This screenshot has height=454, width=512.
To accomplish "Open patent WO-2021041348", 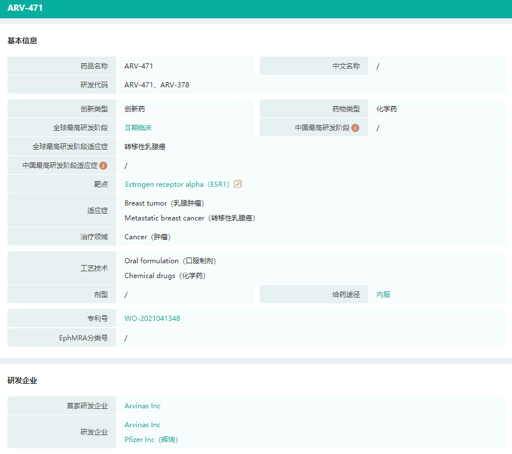I will pyautogui.click(x=152, y=319).
